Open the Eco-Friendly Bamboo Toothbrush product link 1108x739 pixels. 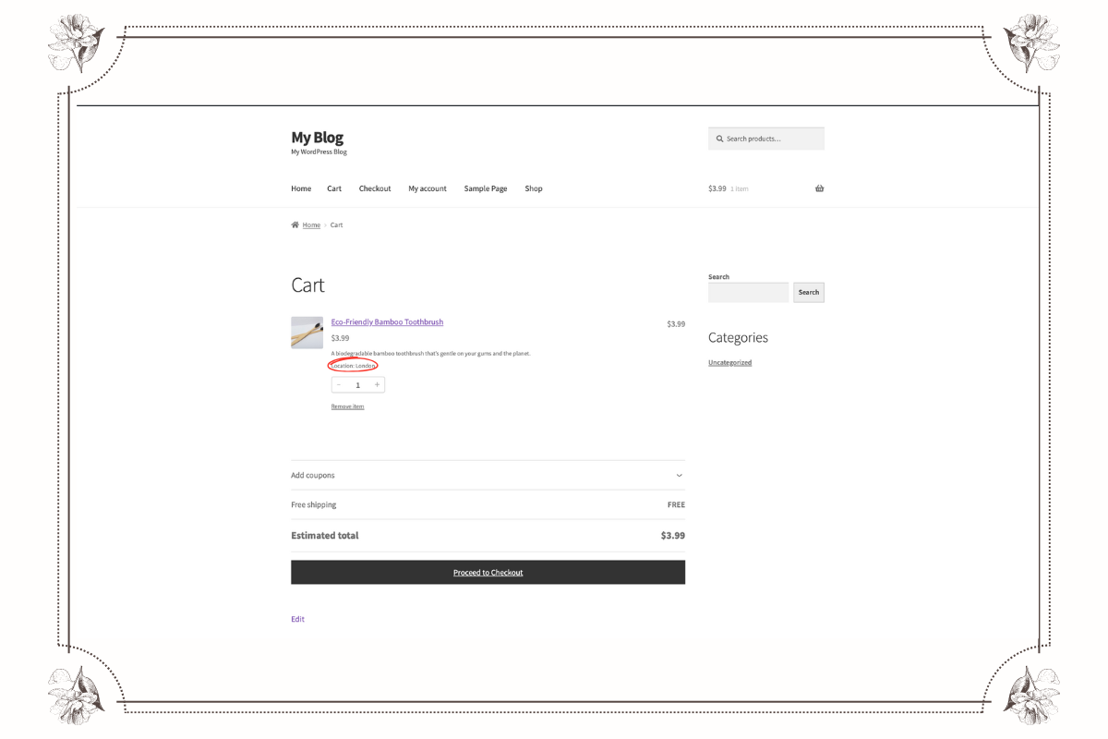click(387, 321)
